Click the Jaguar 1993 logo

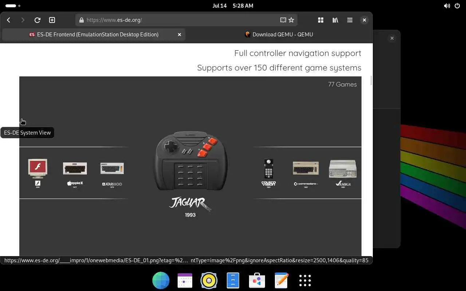click(x=190, y=207)
